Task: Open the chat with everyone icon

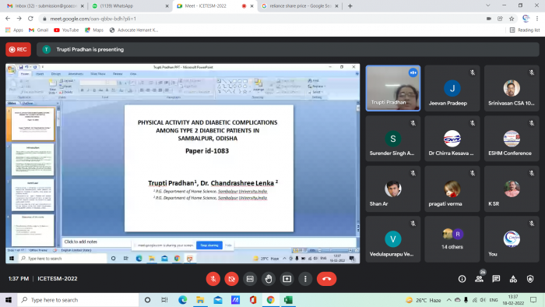Action: (x=496, y=279)
